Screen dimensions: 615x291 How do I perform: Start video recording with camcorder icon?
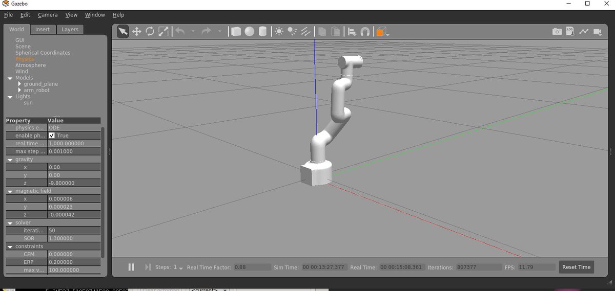598,32
